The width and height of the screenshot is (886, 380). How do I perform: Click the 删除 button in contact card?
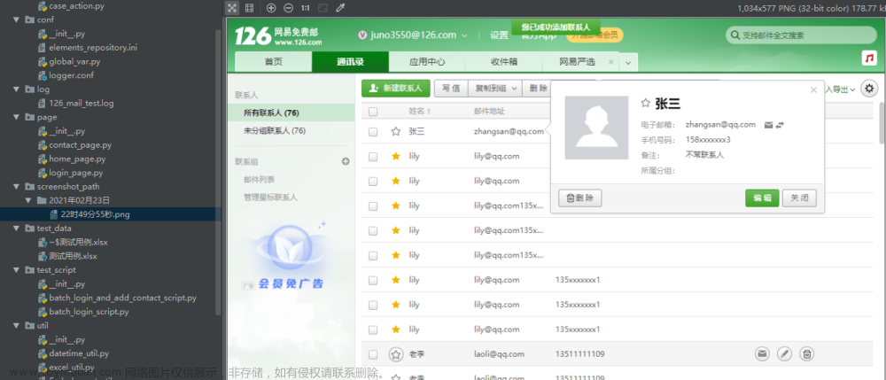click(579, 198)
